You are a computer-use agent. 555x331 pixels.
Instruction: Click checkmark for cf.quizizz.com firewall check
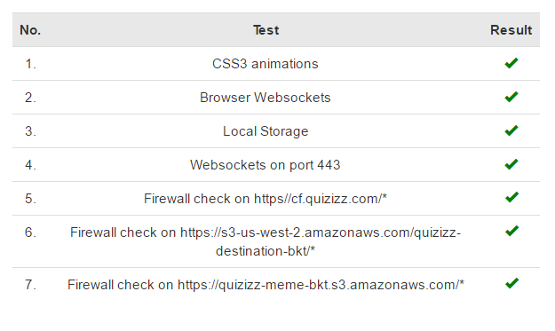(x=511, y=197)
